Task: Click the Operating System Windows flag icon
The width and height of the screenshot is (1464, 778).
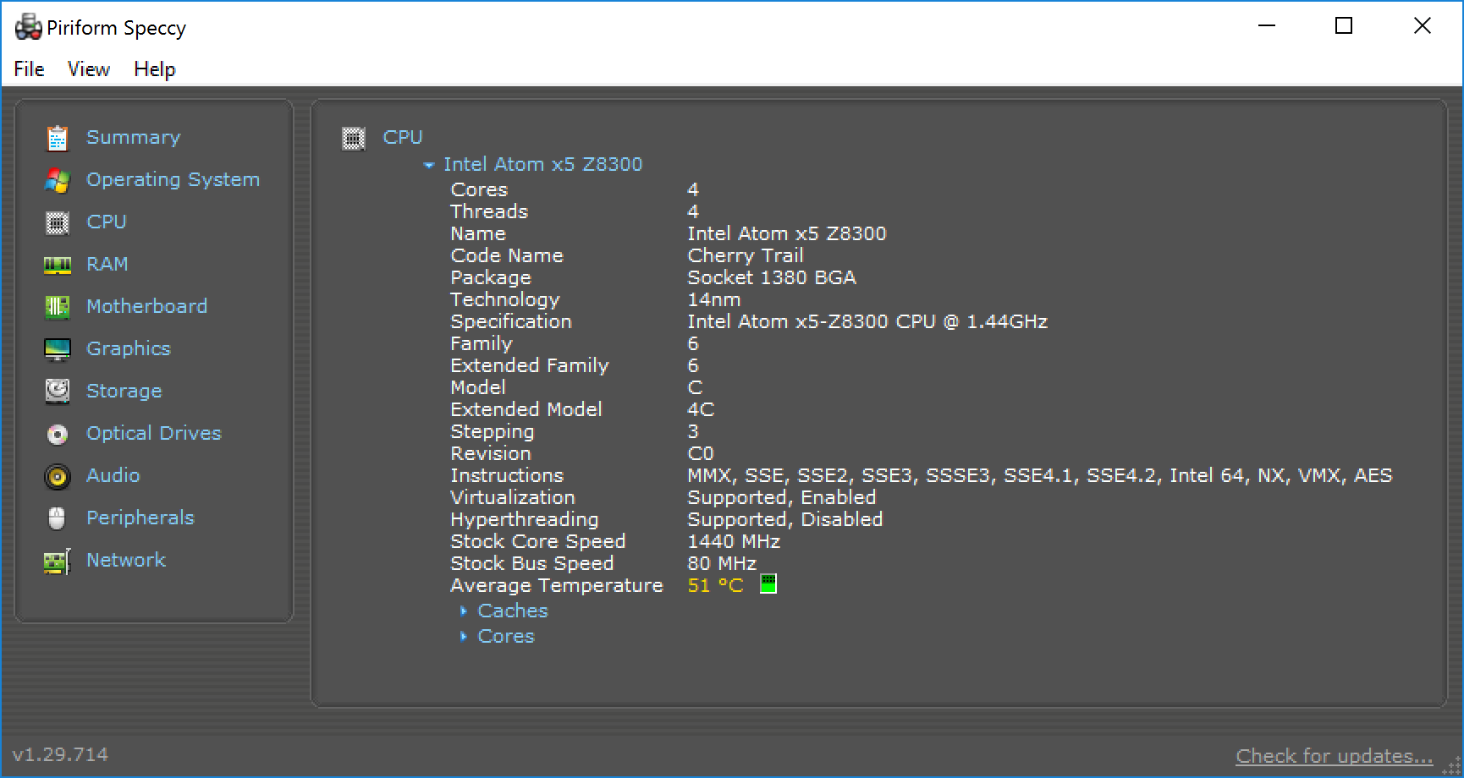Action: click(57, 180)
